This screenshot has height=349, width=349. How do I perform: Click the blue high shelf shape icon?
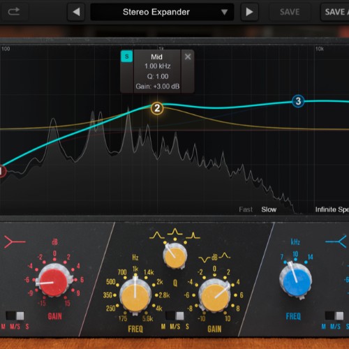336,242
